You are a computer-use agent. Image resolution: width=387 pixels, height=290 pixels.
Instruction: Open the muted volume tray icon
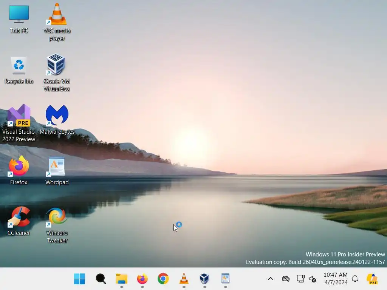(313, 279)
